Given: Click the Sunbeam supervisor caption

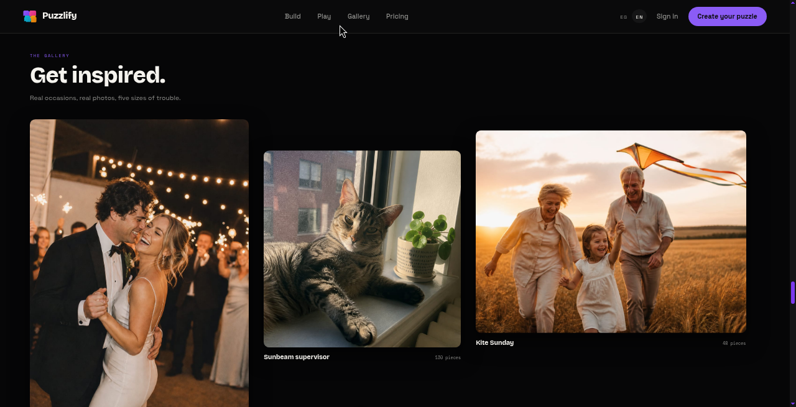Looking at the screenshot, I should coord(297,357).
